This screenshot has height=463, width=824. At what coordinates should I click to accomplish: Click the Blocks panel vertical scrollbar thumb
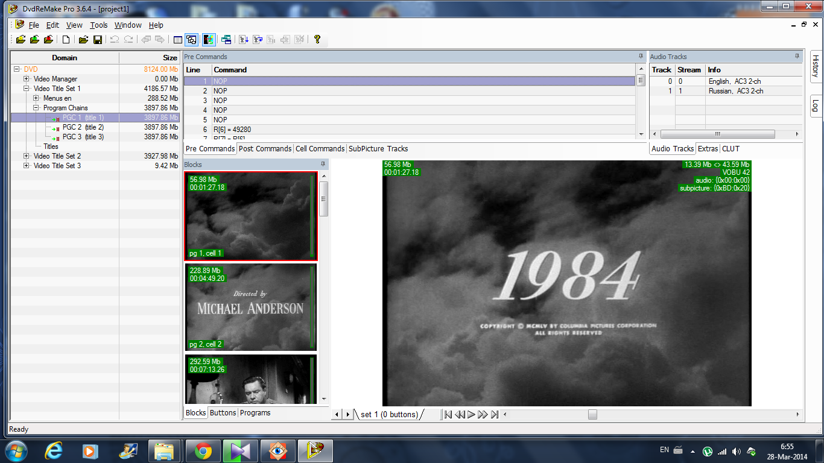[323, 198]
